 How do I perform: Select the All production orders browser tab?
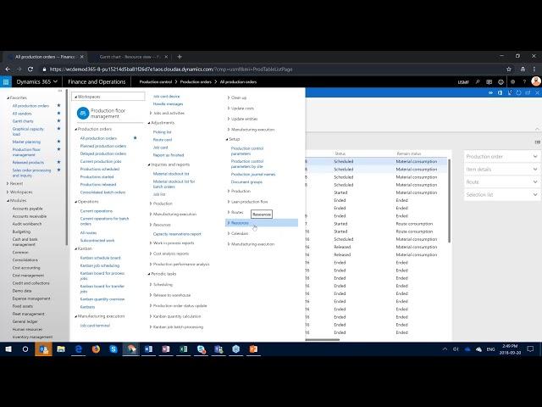pyautogui.click(x=44, y=57)
